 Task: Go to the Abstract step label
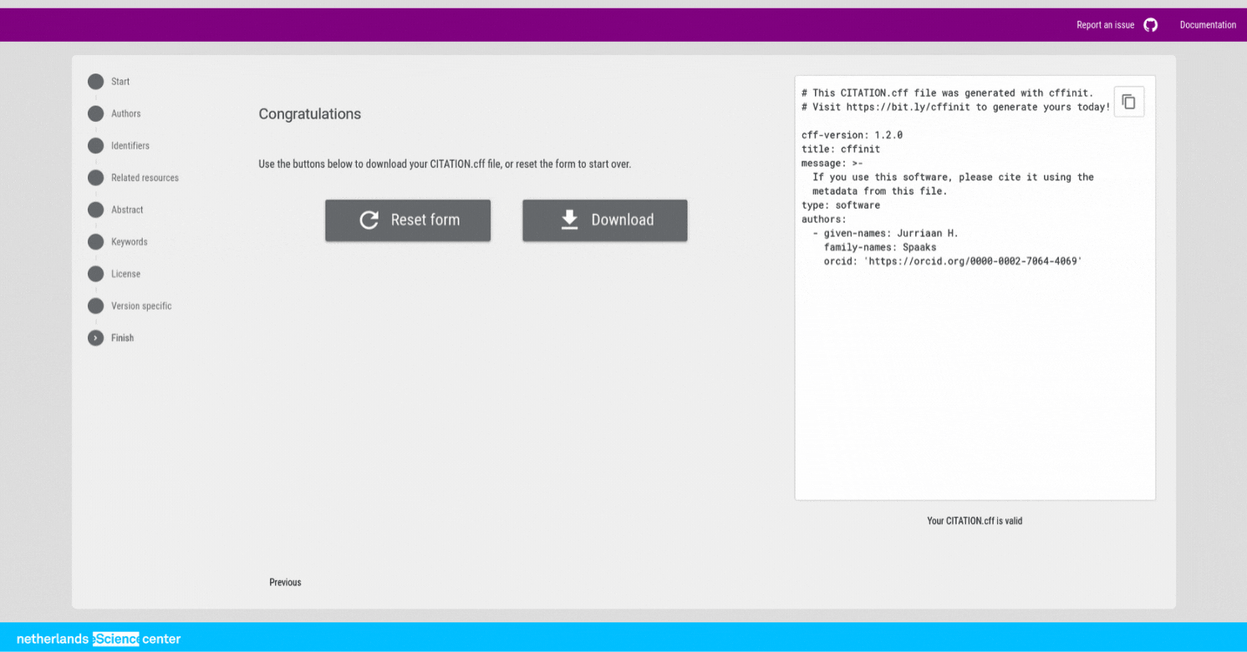pyautogui.click(x=127, y=210)
